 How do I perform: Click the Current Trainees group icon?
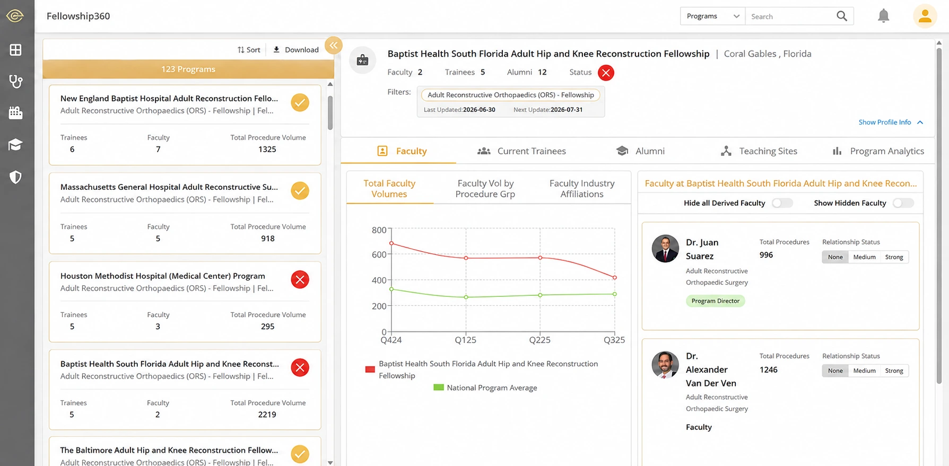(x=484, y=151)
